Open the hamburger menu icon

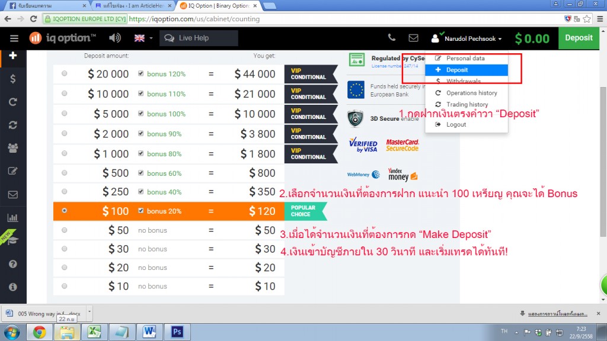(14, 38)
